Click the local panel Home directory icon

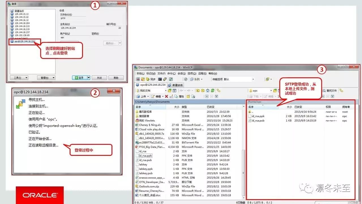point(207,91)
